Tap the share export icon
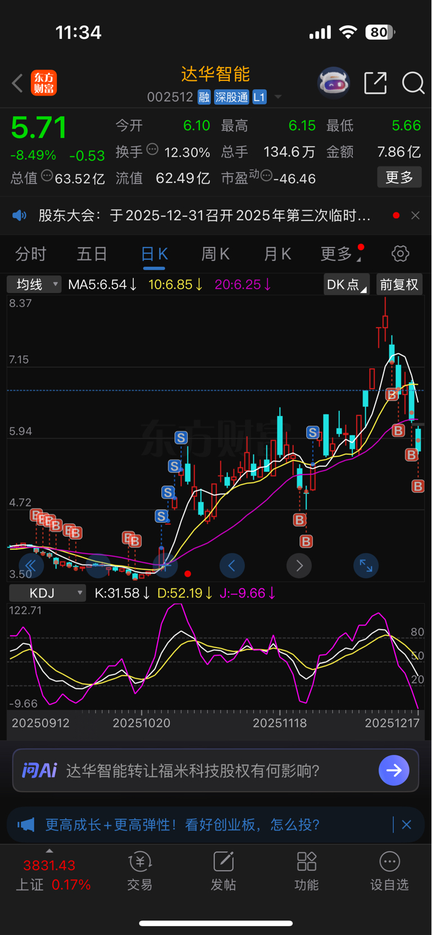 [x=375, y=83]
